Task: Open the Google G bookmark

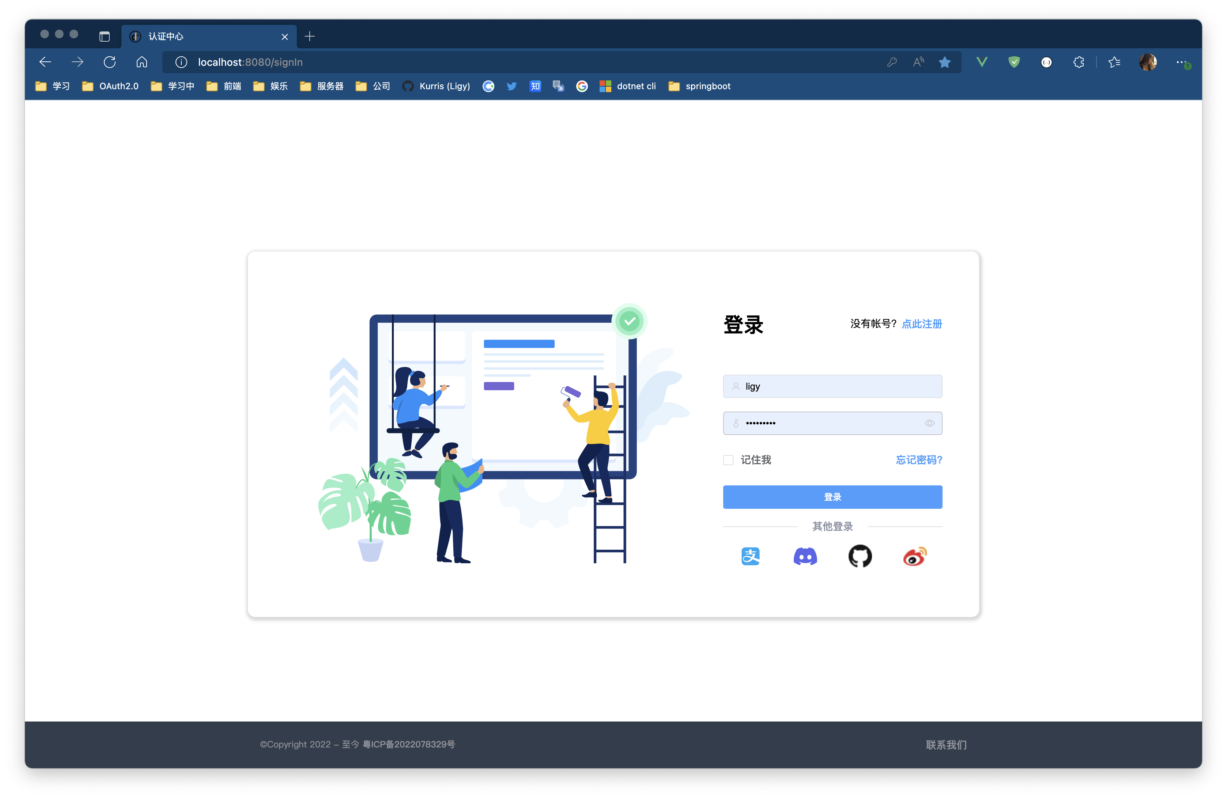Action: [x=582, y=86]
